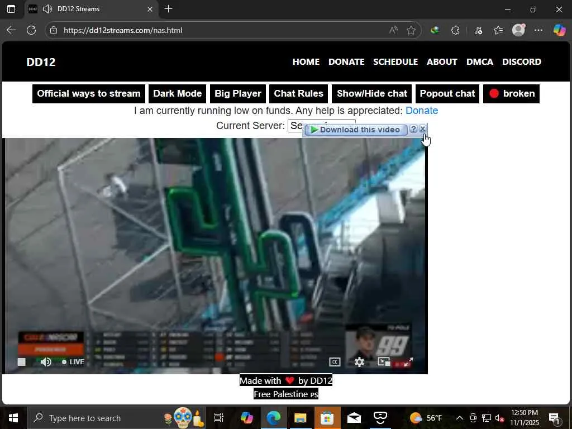Switch to Big Player view
The height and width of the screenshot is (429, 572).
coord(238,93)
